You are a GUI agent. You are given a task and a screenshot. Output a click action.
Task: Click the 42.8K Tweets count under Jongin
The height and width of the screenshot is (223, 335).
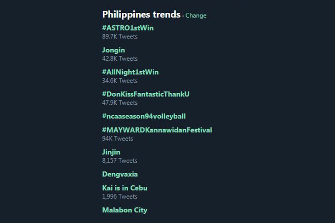point(120,58)
